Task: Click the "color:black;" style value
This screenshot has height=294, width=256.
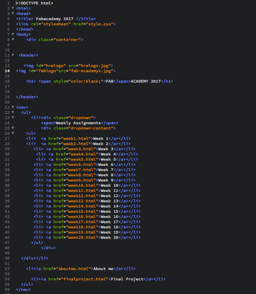Action: [x=86, y=81]
